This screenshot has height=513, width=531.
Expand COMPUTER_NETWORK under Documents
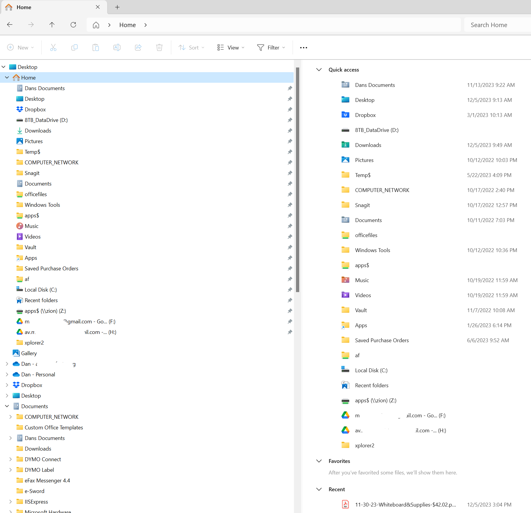click(x=11, y=417)
